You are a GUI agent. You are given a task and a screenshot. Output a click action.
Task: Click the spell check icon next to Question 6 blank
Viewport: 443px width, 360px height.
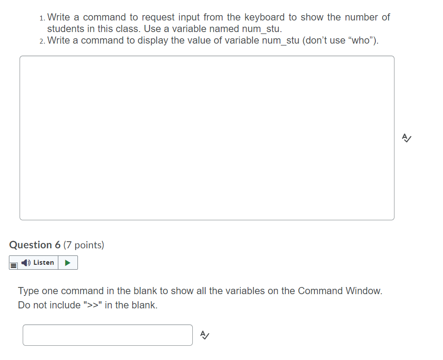click(204, 335)
